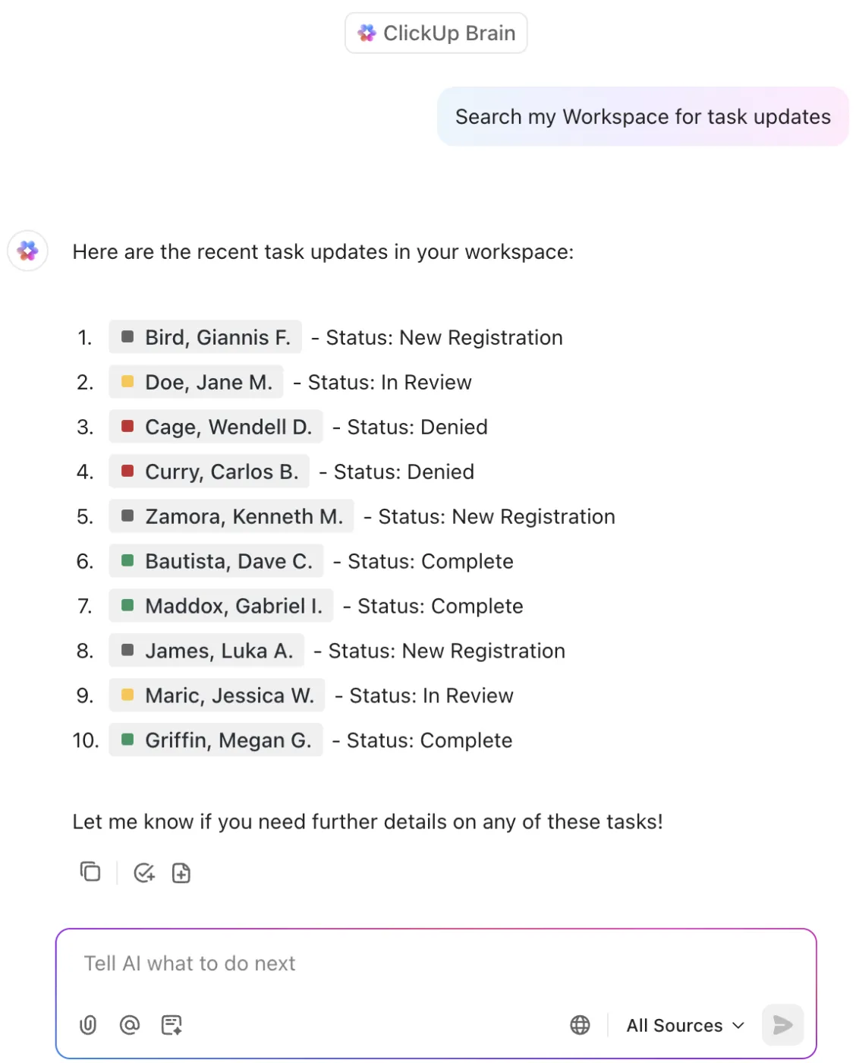859x1063 pixels.
Task: Toggle web search globe icon
Action: pyautogui.click(x=580, y=1025)
